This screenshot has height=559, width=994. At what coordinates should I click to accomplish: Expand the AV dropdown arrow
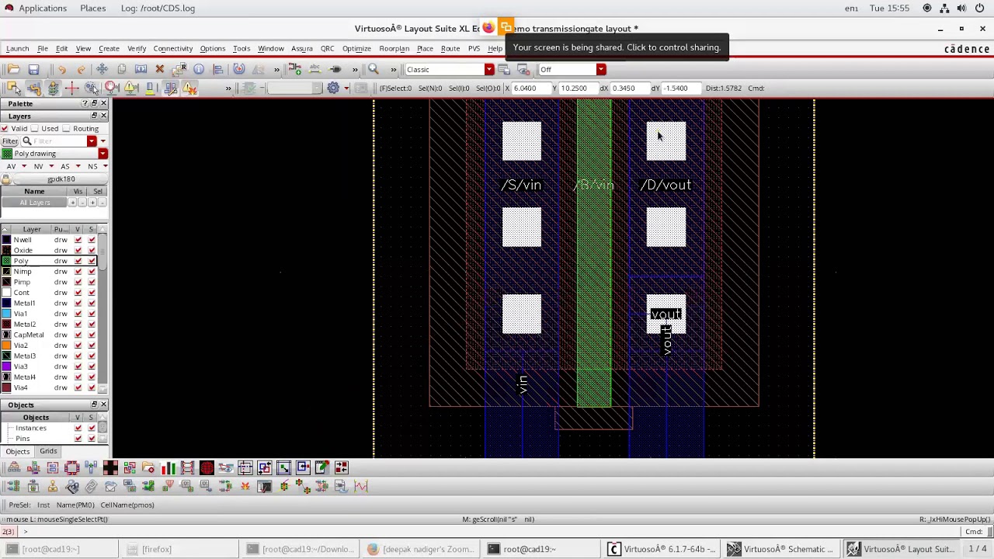(25, 166)
